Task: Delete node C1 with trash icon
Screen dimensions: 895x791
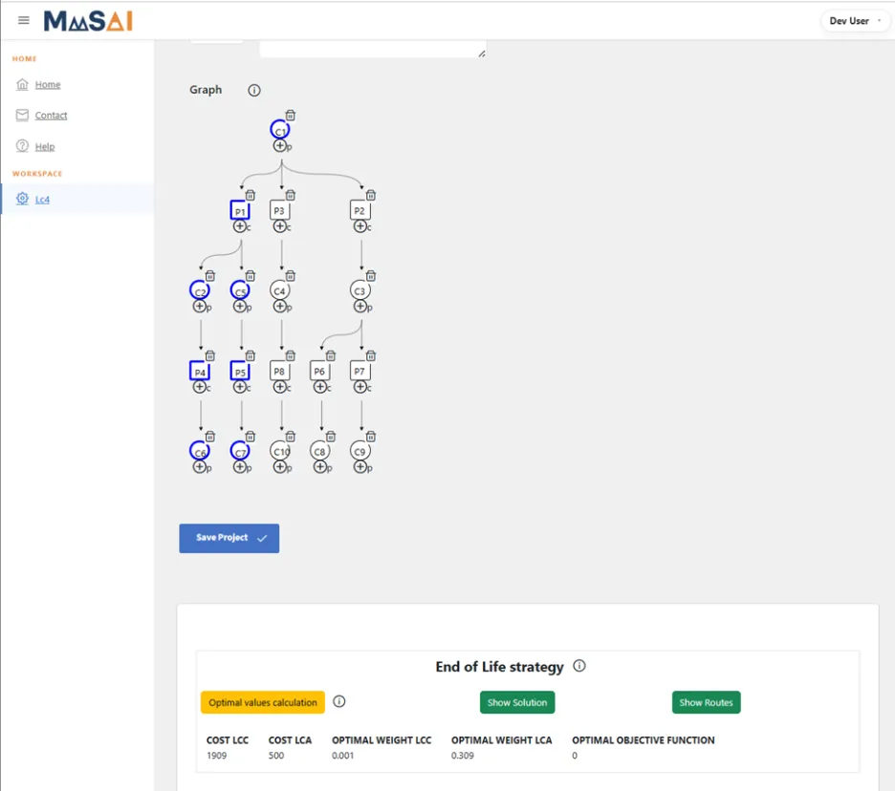Action: point(291,116)
